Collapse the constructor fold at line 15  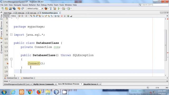pos(11,59)
